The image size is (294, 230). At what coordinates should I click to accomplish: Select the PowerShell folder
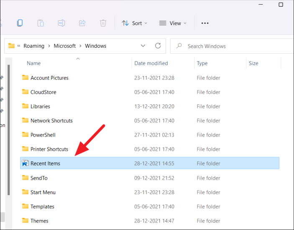[x=43, y=135]
